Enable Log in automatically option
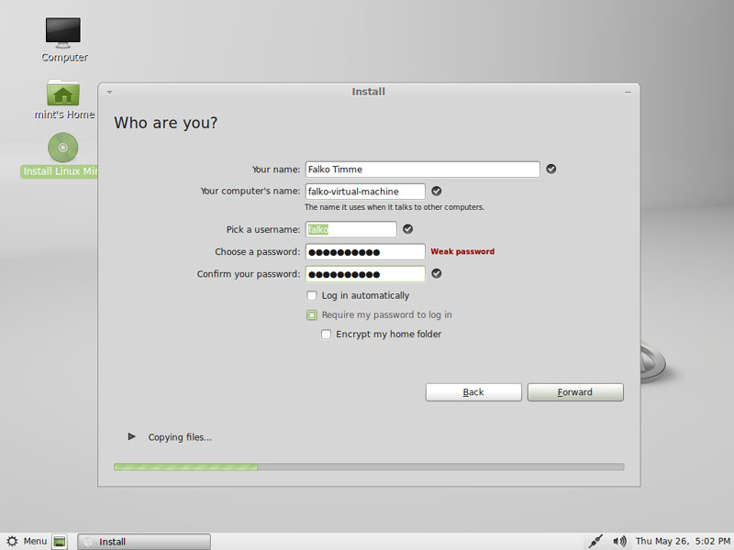734x550 pixels. (312, 295)
